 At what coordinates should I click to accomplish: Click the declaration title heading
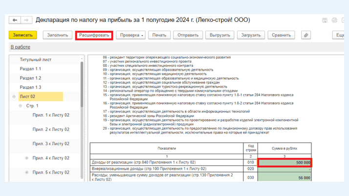point(143,20)
